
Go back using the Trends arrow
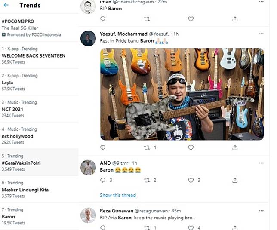tap(6, 6)
